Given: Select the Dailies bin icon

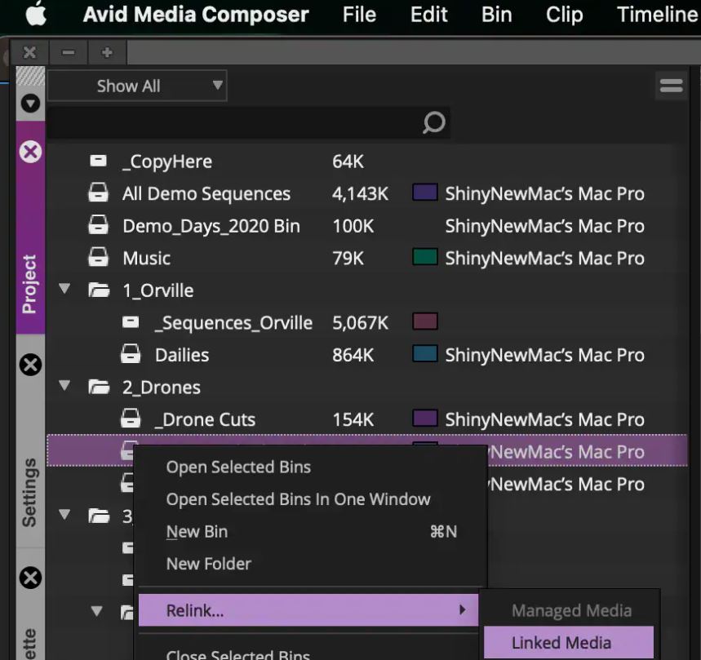Looking at the screenshot, I should (131, 354).
